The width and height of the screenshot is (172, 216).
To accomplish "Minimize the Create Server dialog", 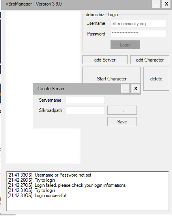I will tap(125, 88).
